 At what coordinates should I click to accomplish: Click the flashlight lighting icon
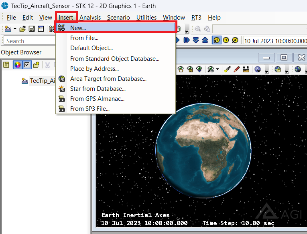click(x=228, y=69)
